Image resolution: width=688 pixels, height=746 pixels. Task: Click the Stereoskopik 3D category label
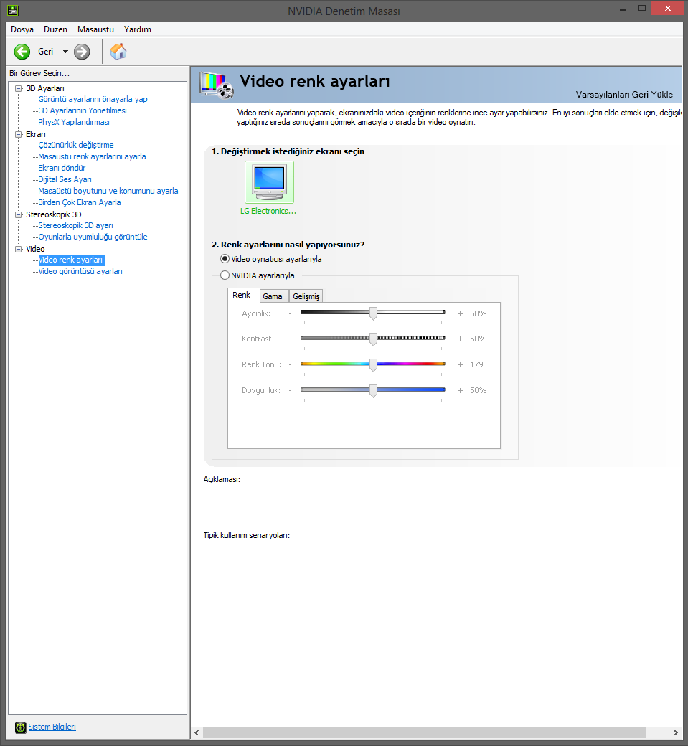click(x=54, y=214)
